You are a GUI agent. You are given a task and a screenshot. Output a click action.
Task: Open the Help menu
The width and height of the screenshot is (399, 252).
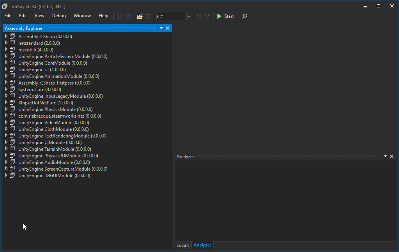click(103, 16)
